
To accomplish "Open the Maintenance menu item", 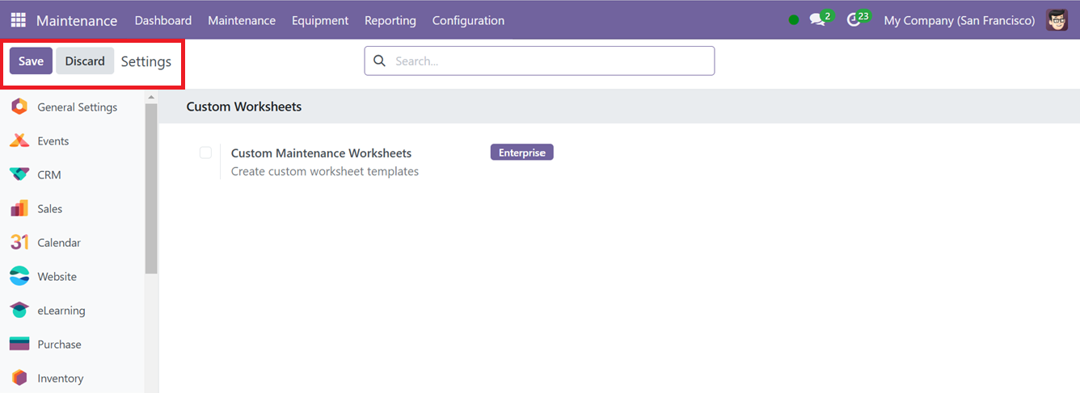I will (242, 20).
